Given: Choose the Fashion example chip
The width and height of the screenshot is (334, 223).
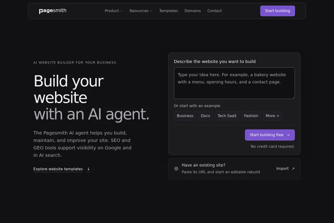Looking at the screenshot, I should click(251, 116).
